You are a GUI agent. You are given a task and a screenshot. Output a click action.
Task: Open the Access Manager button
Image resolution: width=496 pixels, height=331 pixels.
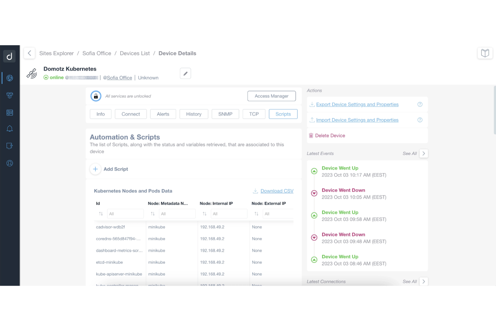(271, 96)
